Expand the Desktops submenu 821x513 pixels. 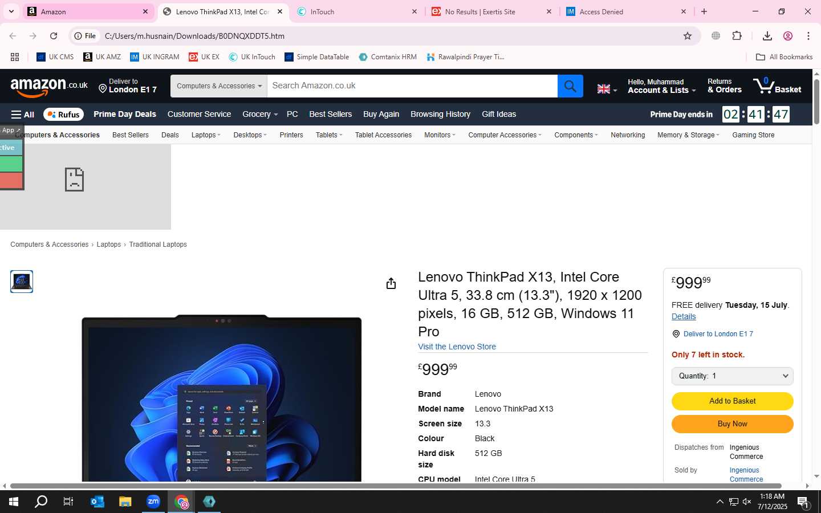[250, 135]
